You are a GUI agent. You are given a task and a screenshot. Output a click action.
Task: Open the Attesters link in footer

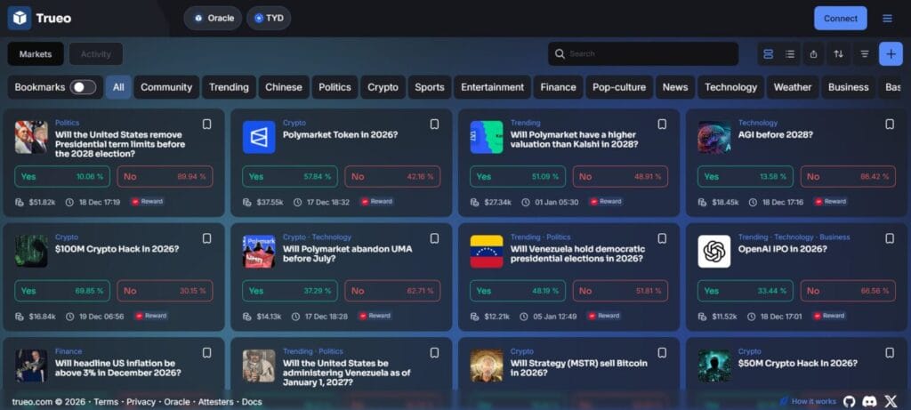click(216, 402)
